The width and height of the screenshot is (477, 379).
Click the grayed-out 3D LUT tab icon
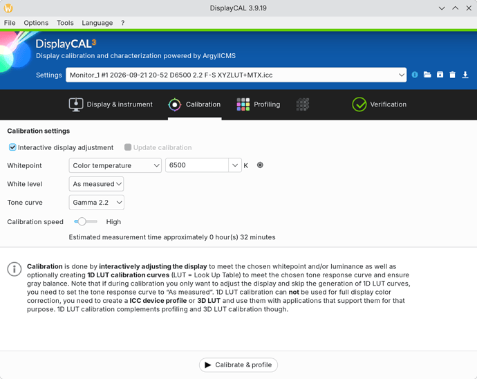[302, 104]
